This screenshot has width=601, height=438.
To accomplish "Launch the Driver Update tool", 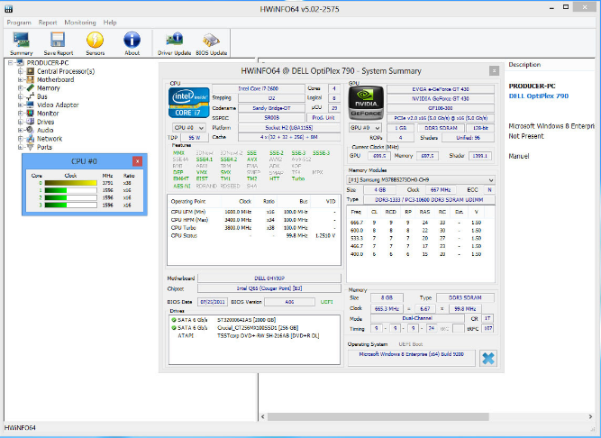I will coord(175,43).
